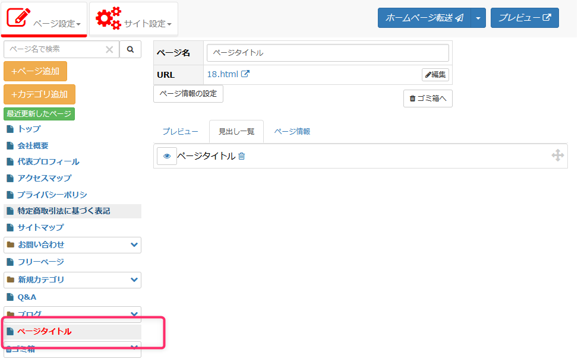
Task: Toggle visibility eye for ページタイトル heading
Action: 167,156
